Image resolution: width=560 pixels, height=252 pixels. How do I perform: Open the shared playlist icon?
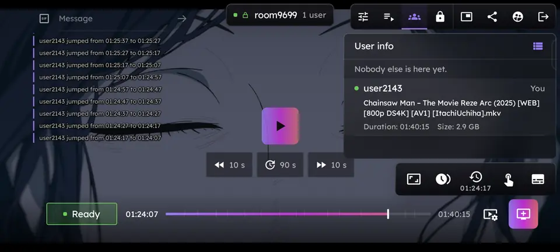(388, 17)
